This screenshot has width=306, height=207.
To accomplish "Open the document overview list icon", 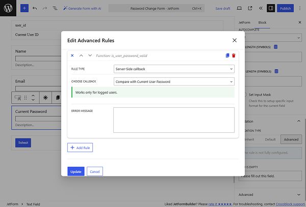I will point(55,8).
